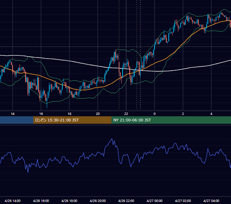Click the 4/26 16:00 date label
231x204 pixels.
[x=41, y=201]
